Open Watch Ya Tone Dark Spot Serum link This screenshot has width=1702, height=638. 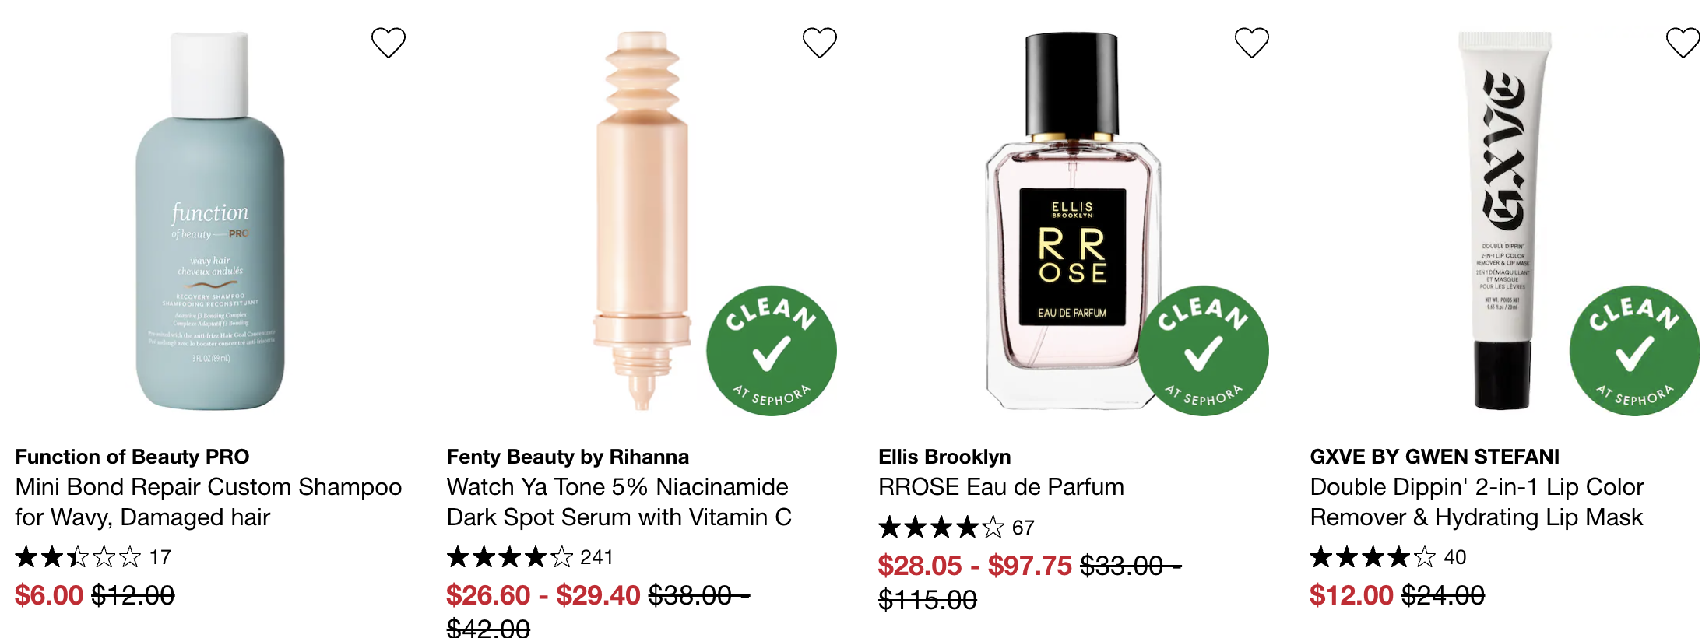click(619, 502)
